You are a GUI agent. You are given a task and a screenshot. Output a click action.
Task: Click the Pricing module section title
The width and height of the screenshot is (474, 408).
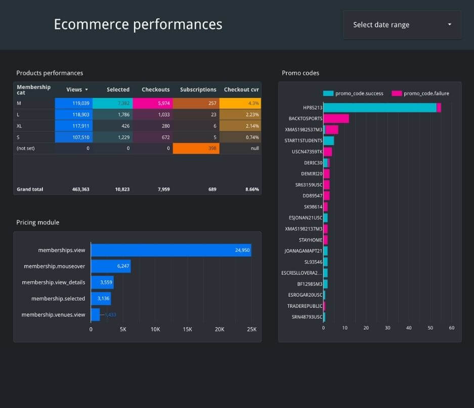(x=38, y=222)
